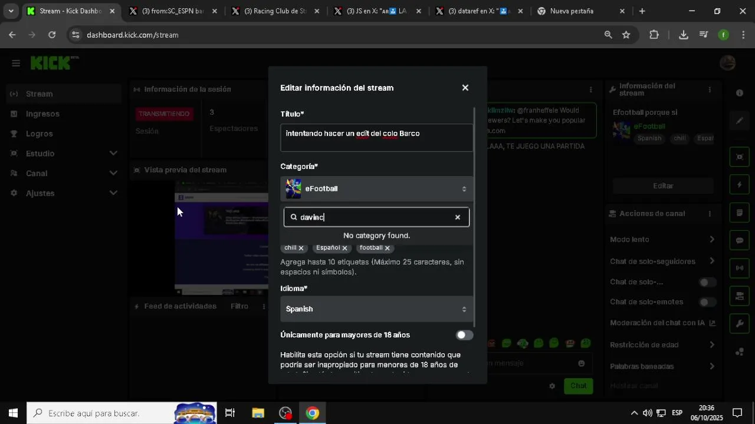755x424 pixels.
Task: Click the Editar button in stream info panel
Action: pos(663,185)
